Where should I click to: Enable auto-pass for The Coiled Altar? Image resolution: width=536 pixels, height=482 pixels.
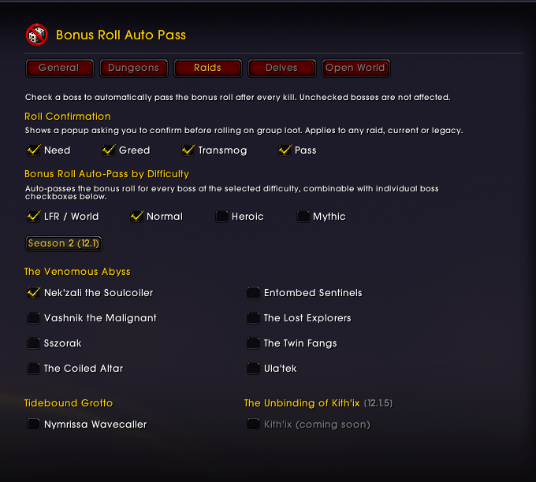pos(33,369)
